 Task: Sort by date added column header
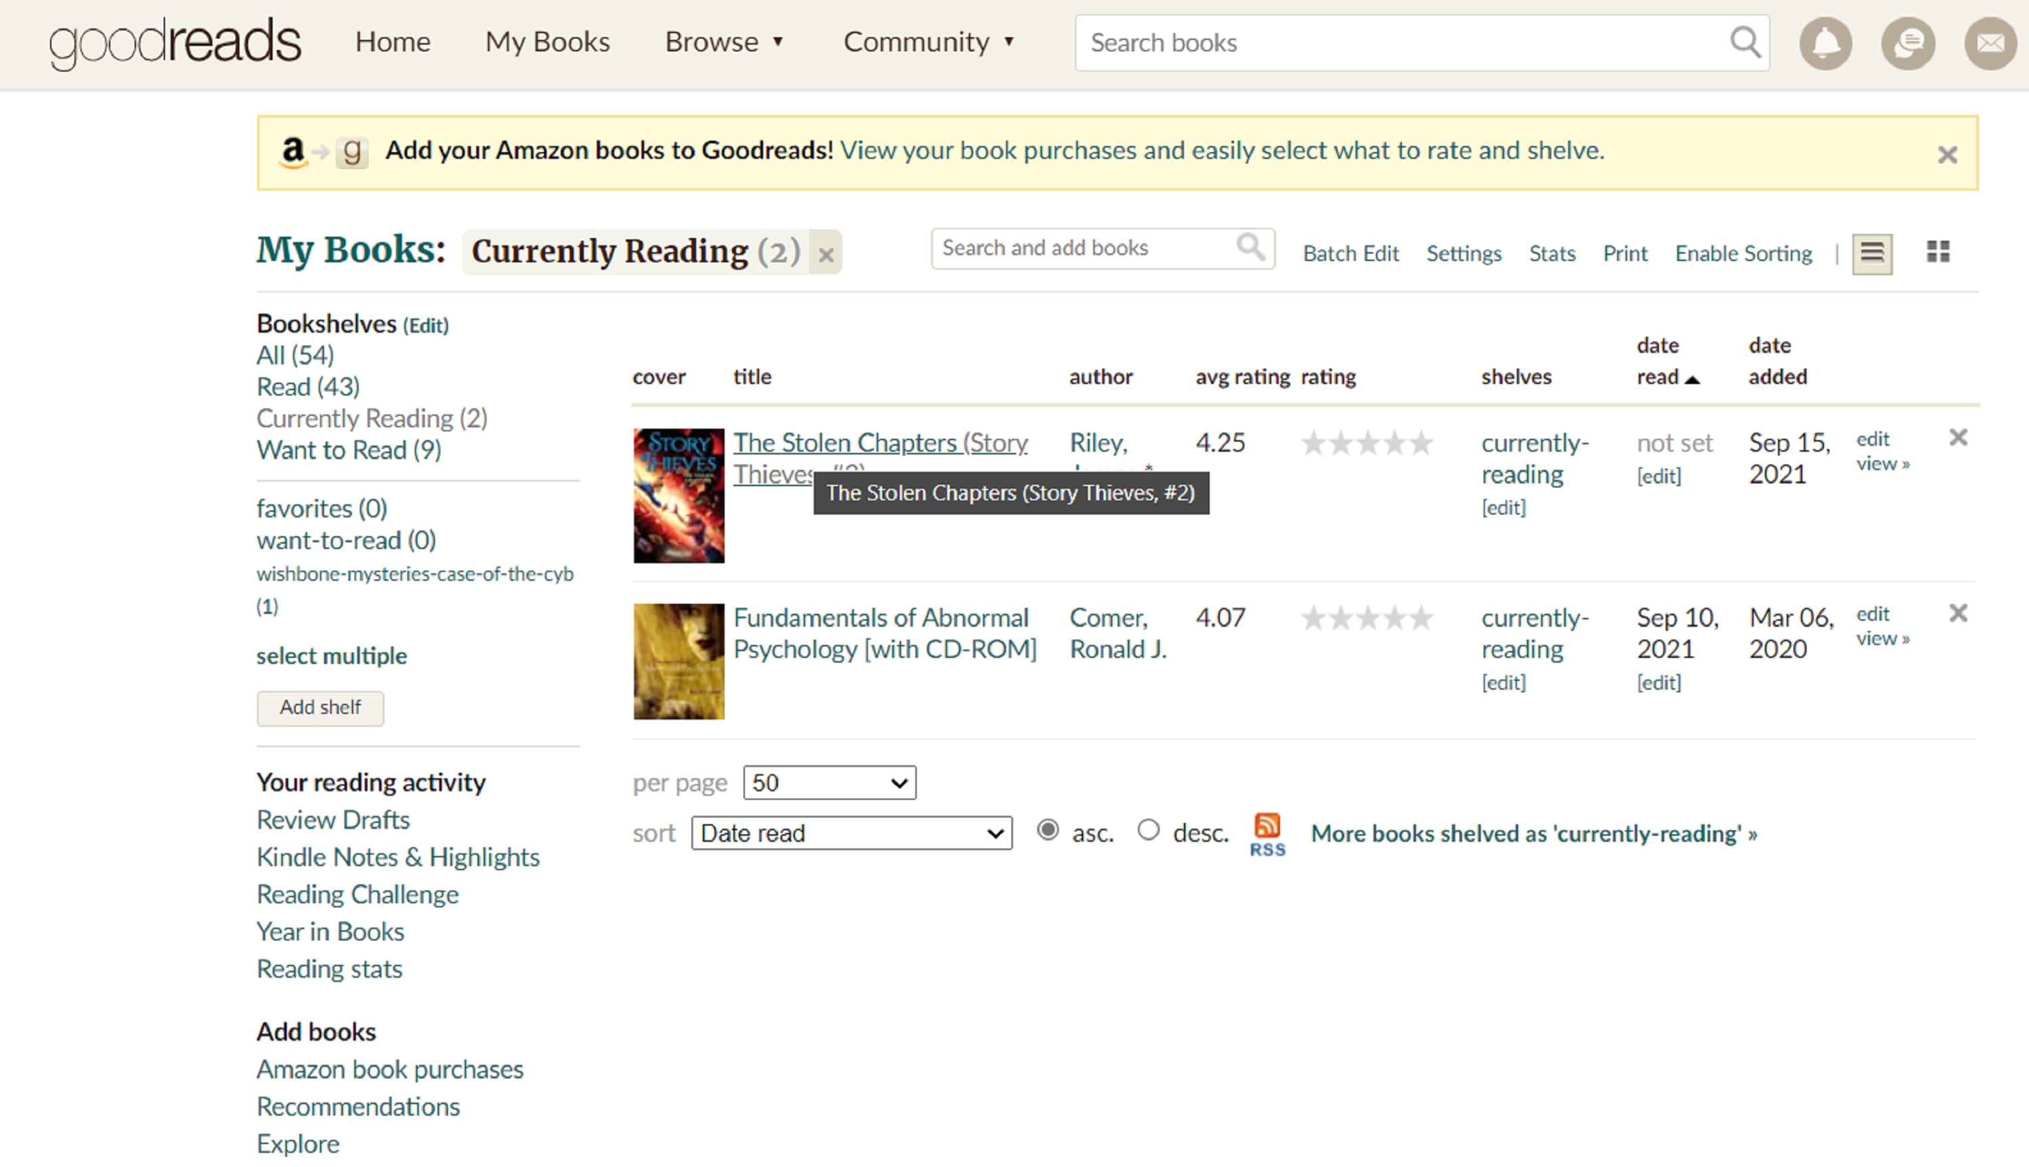[x=1778, y=360]
